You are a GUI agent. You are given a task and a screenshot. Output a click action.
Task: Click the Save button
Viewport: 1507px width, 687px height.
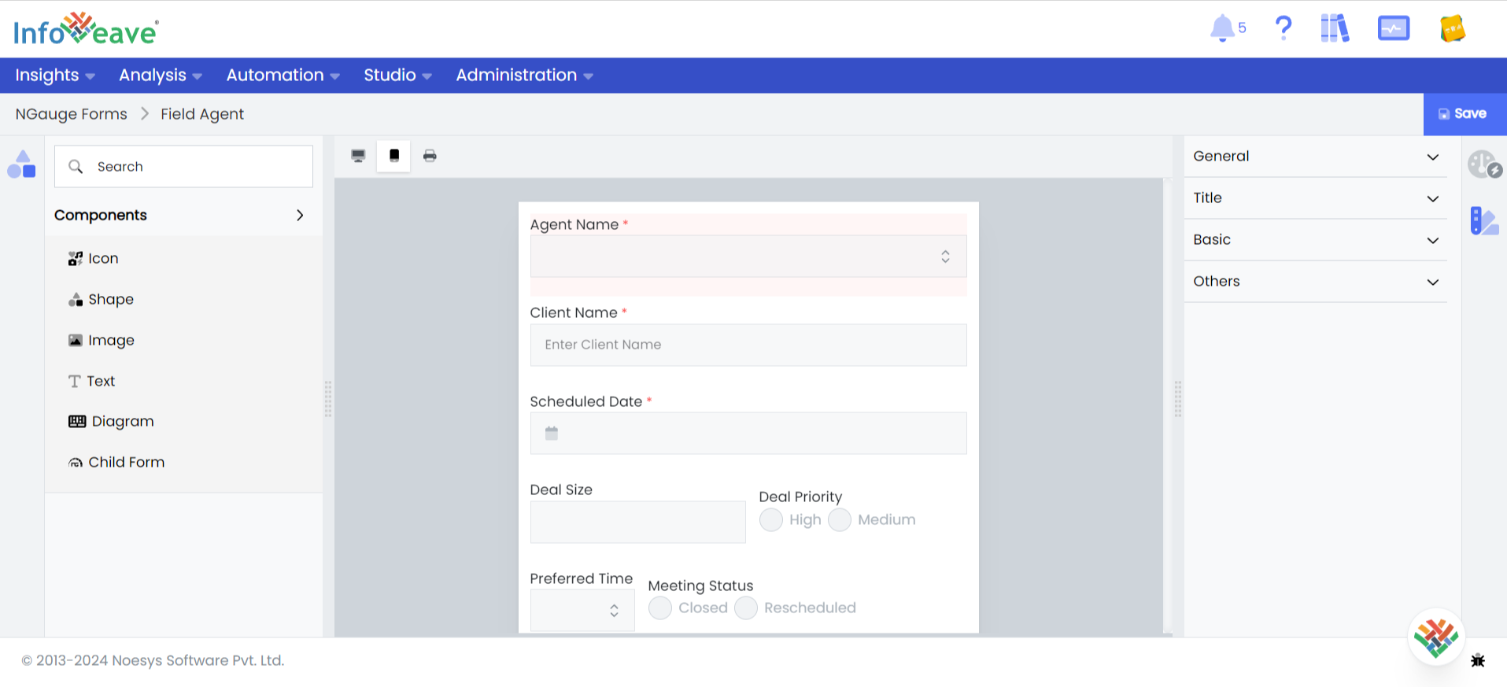[x=1464, y=114]
